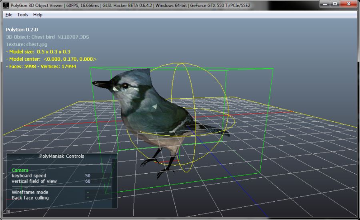
Task: Click the 'keyboard speed' label
Action: [29, 176]
